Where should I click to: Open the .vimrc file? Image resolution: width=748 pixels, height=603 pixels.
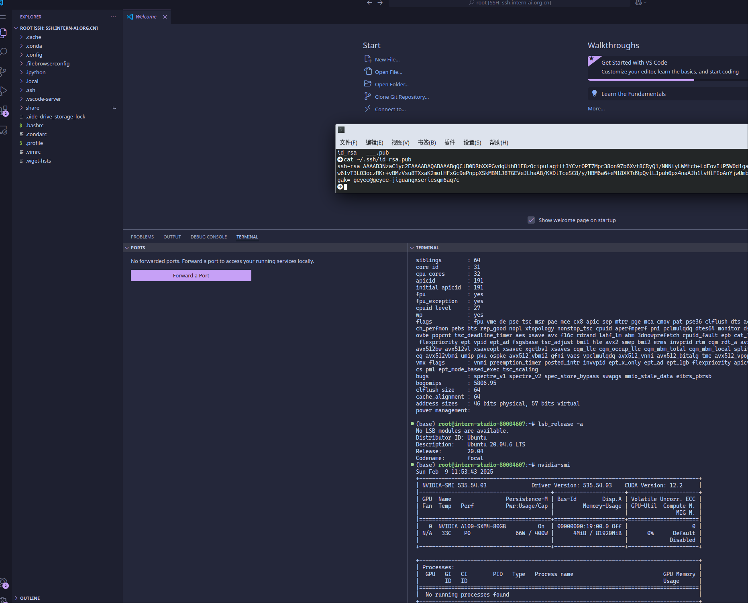tap(33, 152)
